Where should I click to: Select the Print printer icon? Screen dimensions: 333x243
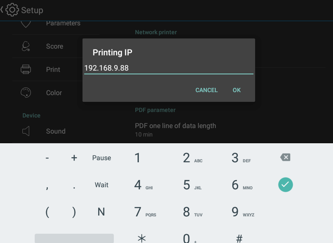(26, 69)
